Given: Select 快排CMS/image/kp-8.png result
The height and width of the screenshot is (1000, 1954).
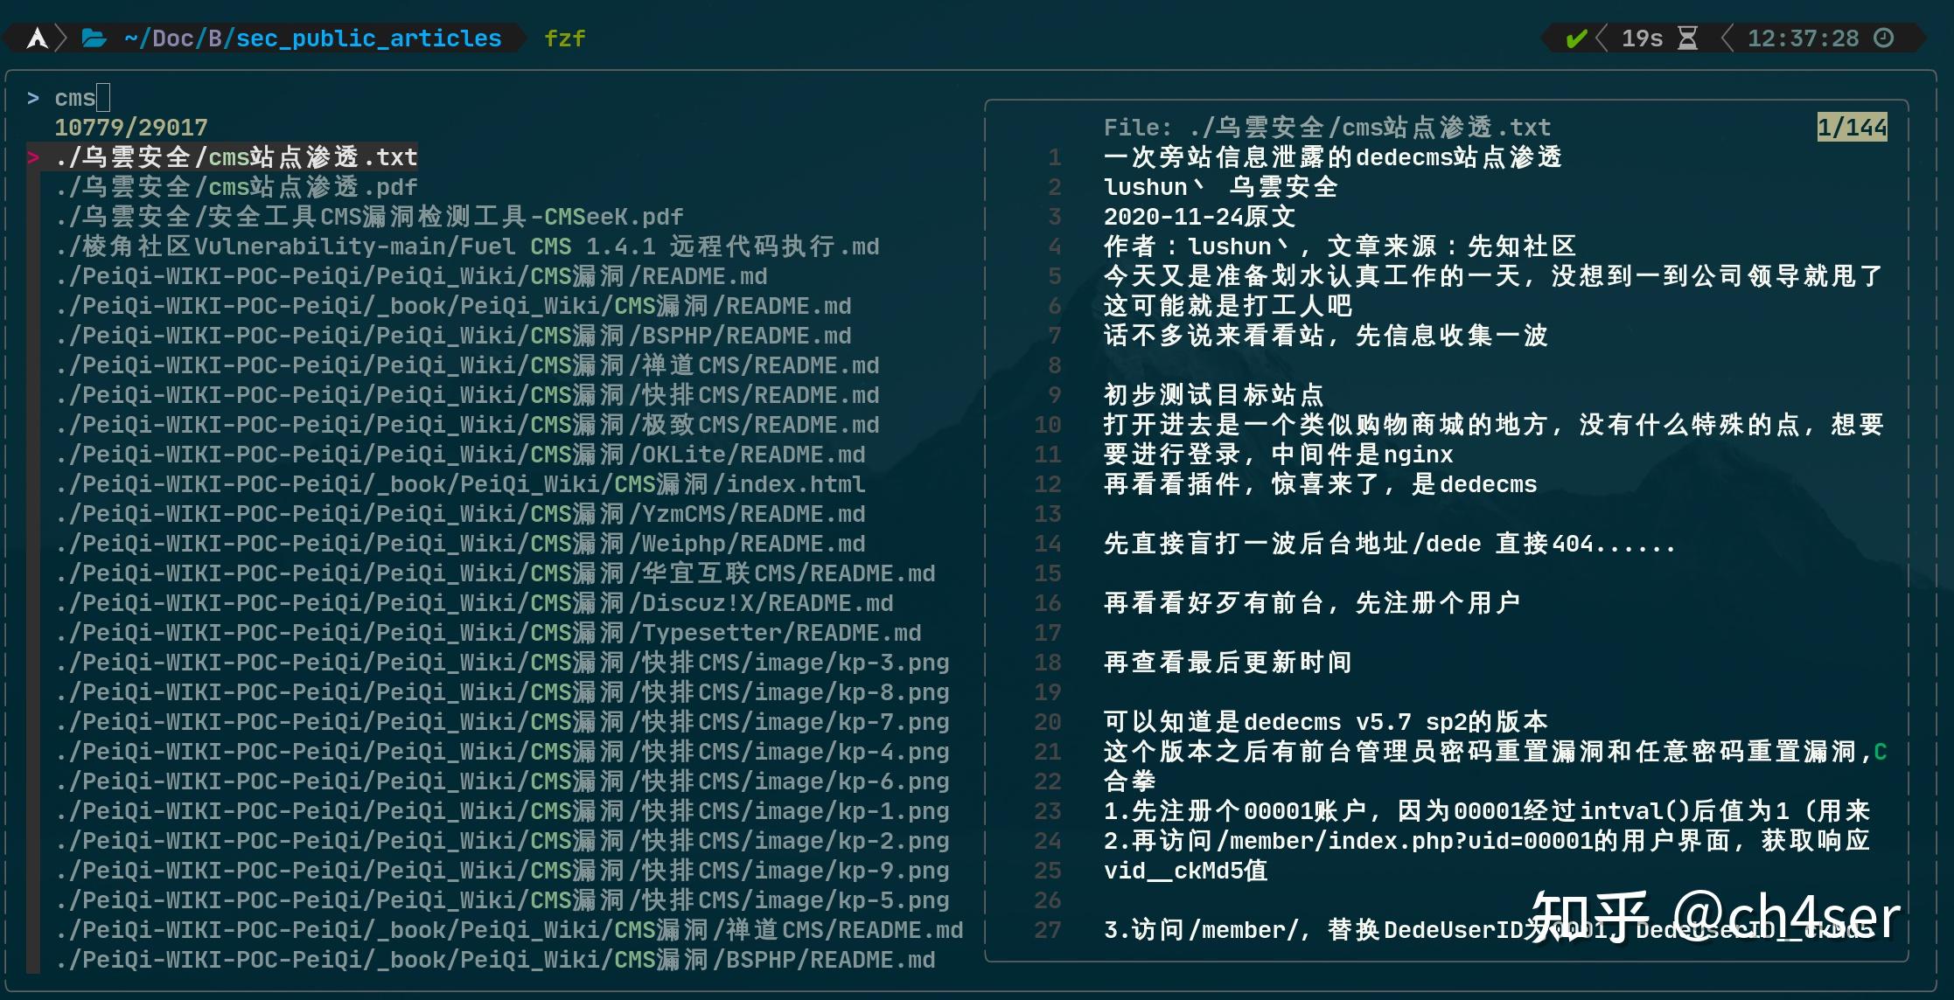Looking at the screenshot, I should coord(502,692).
